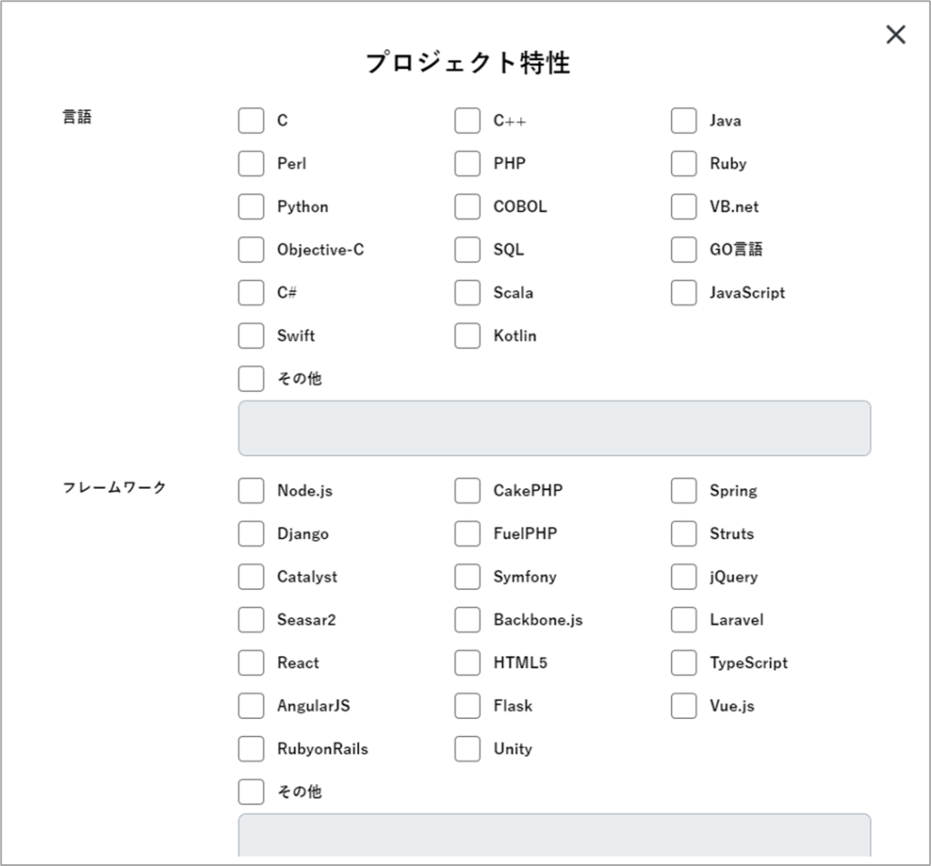Select the C++ checkbox
This screenshot has width=931, height=866.
(467, 121)
